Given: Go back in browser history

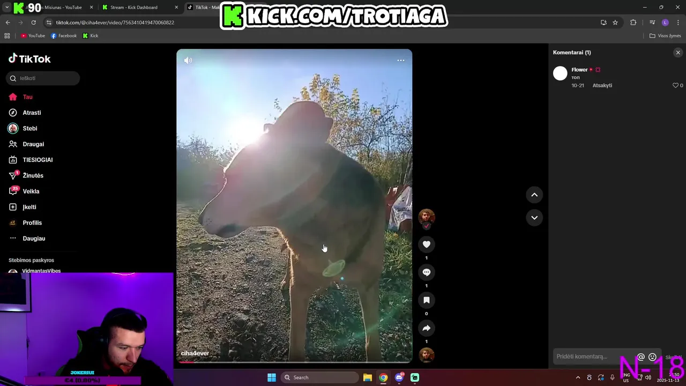Looking at the screenshot, I should (x=8, y=23).
